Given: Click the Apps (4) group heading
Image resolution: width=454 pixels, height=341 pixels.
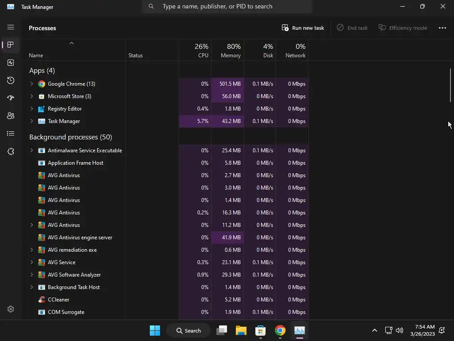Looking at the screenshot, I should (42, 71).
